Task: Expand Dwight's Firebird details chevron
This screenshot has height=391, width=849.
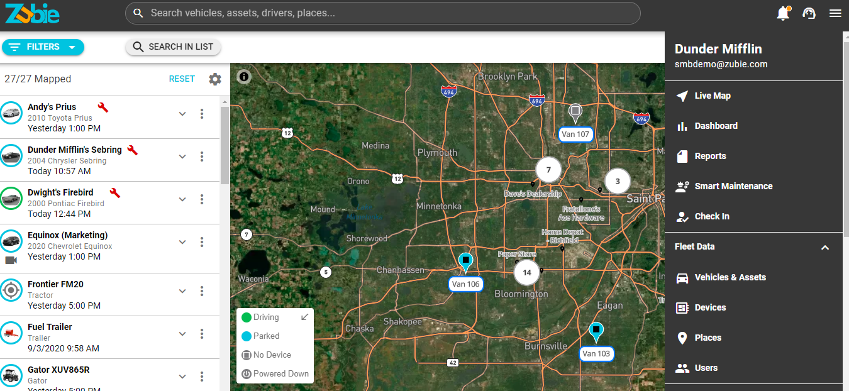Action: [x=182, y=199]
